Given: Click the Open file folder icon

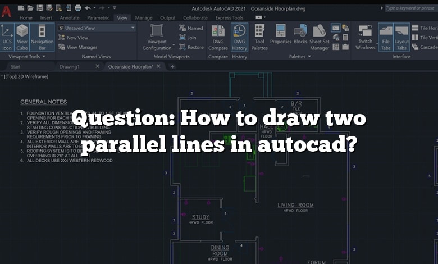Looking at the screenshot, I should [30, 8].
